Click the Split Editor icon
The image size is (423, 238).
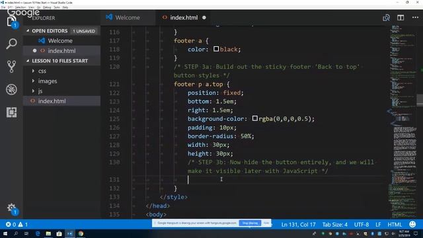401,18
